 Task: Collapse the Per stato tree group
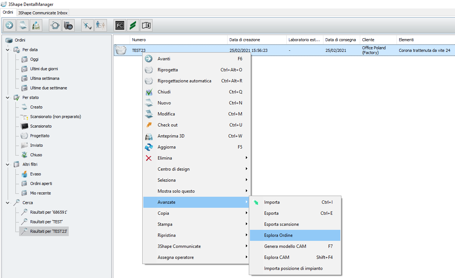tap(8, 97)
